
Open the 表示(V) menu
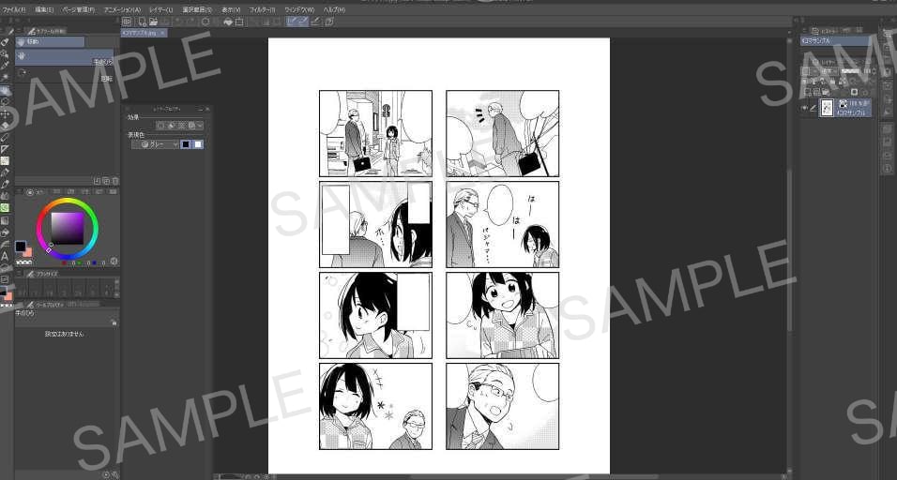point(231,9)
